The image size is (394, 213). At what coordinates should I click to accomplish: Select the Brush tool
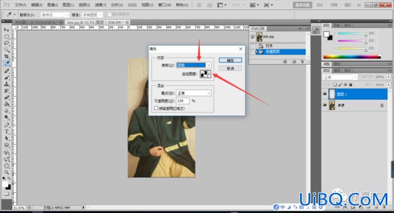(x=7, y=78)
